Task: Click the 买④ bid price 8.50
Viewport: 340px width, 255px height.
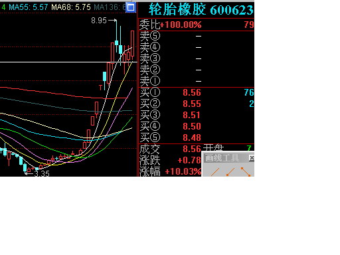Action: (192, 126)
